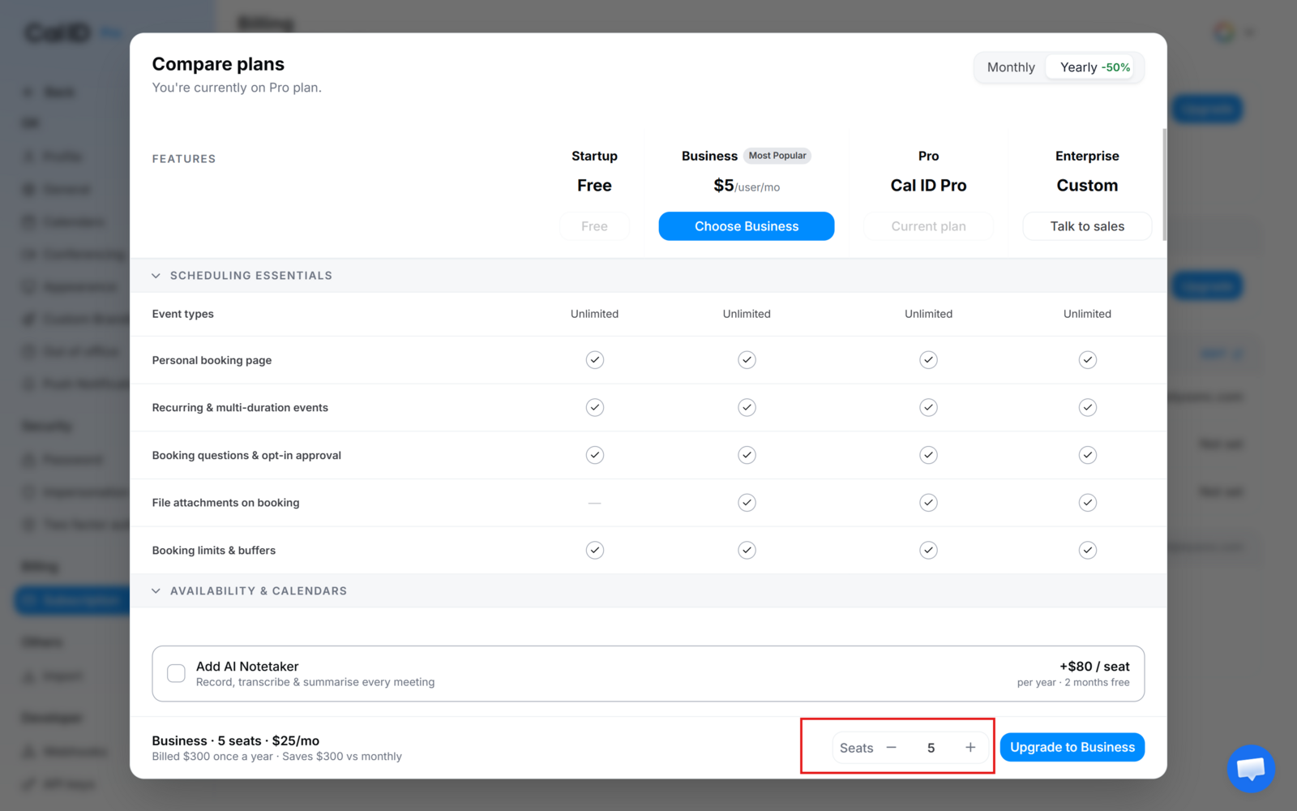This screenshot has width=1297, height=811.
Task: Click Enterprise checkmark for File attachments on booking
Action: [1087, 503]
